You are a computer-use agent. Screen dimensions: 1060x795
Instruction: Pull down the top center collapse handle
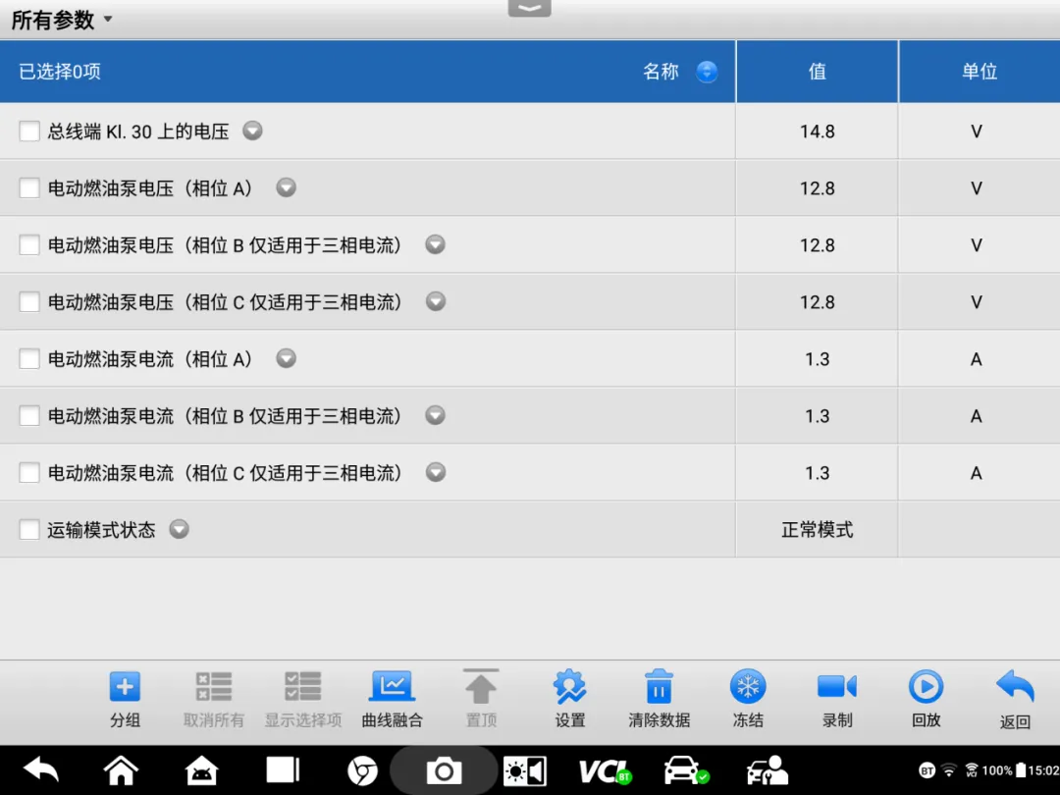click(529, 8)
